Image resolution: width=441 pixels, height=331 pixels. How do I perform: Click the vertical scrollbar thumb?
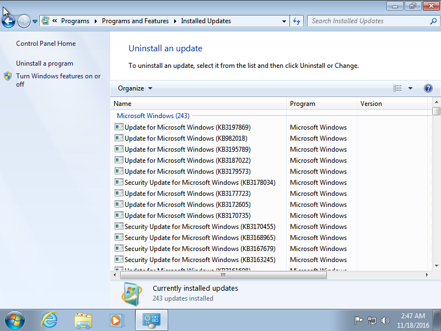click(437, 111)
